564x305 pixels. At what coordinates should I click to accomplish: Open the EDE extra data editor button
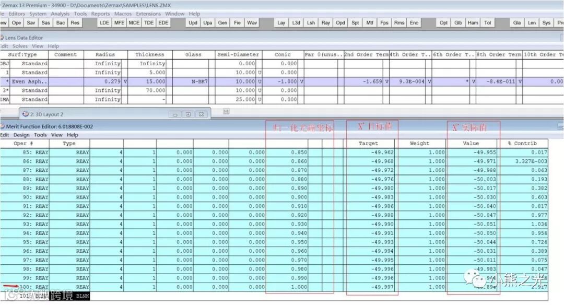163,22
